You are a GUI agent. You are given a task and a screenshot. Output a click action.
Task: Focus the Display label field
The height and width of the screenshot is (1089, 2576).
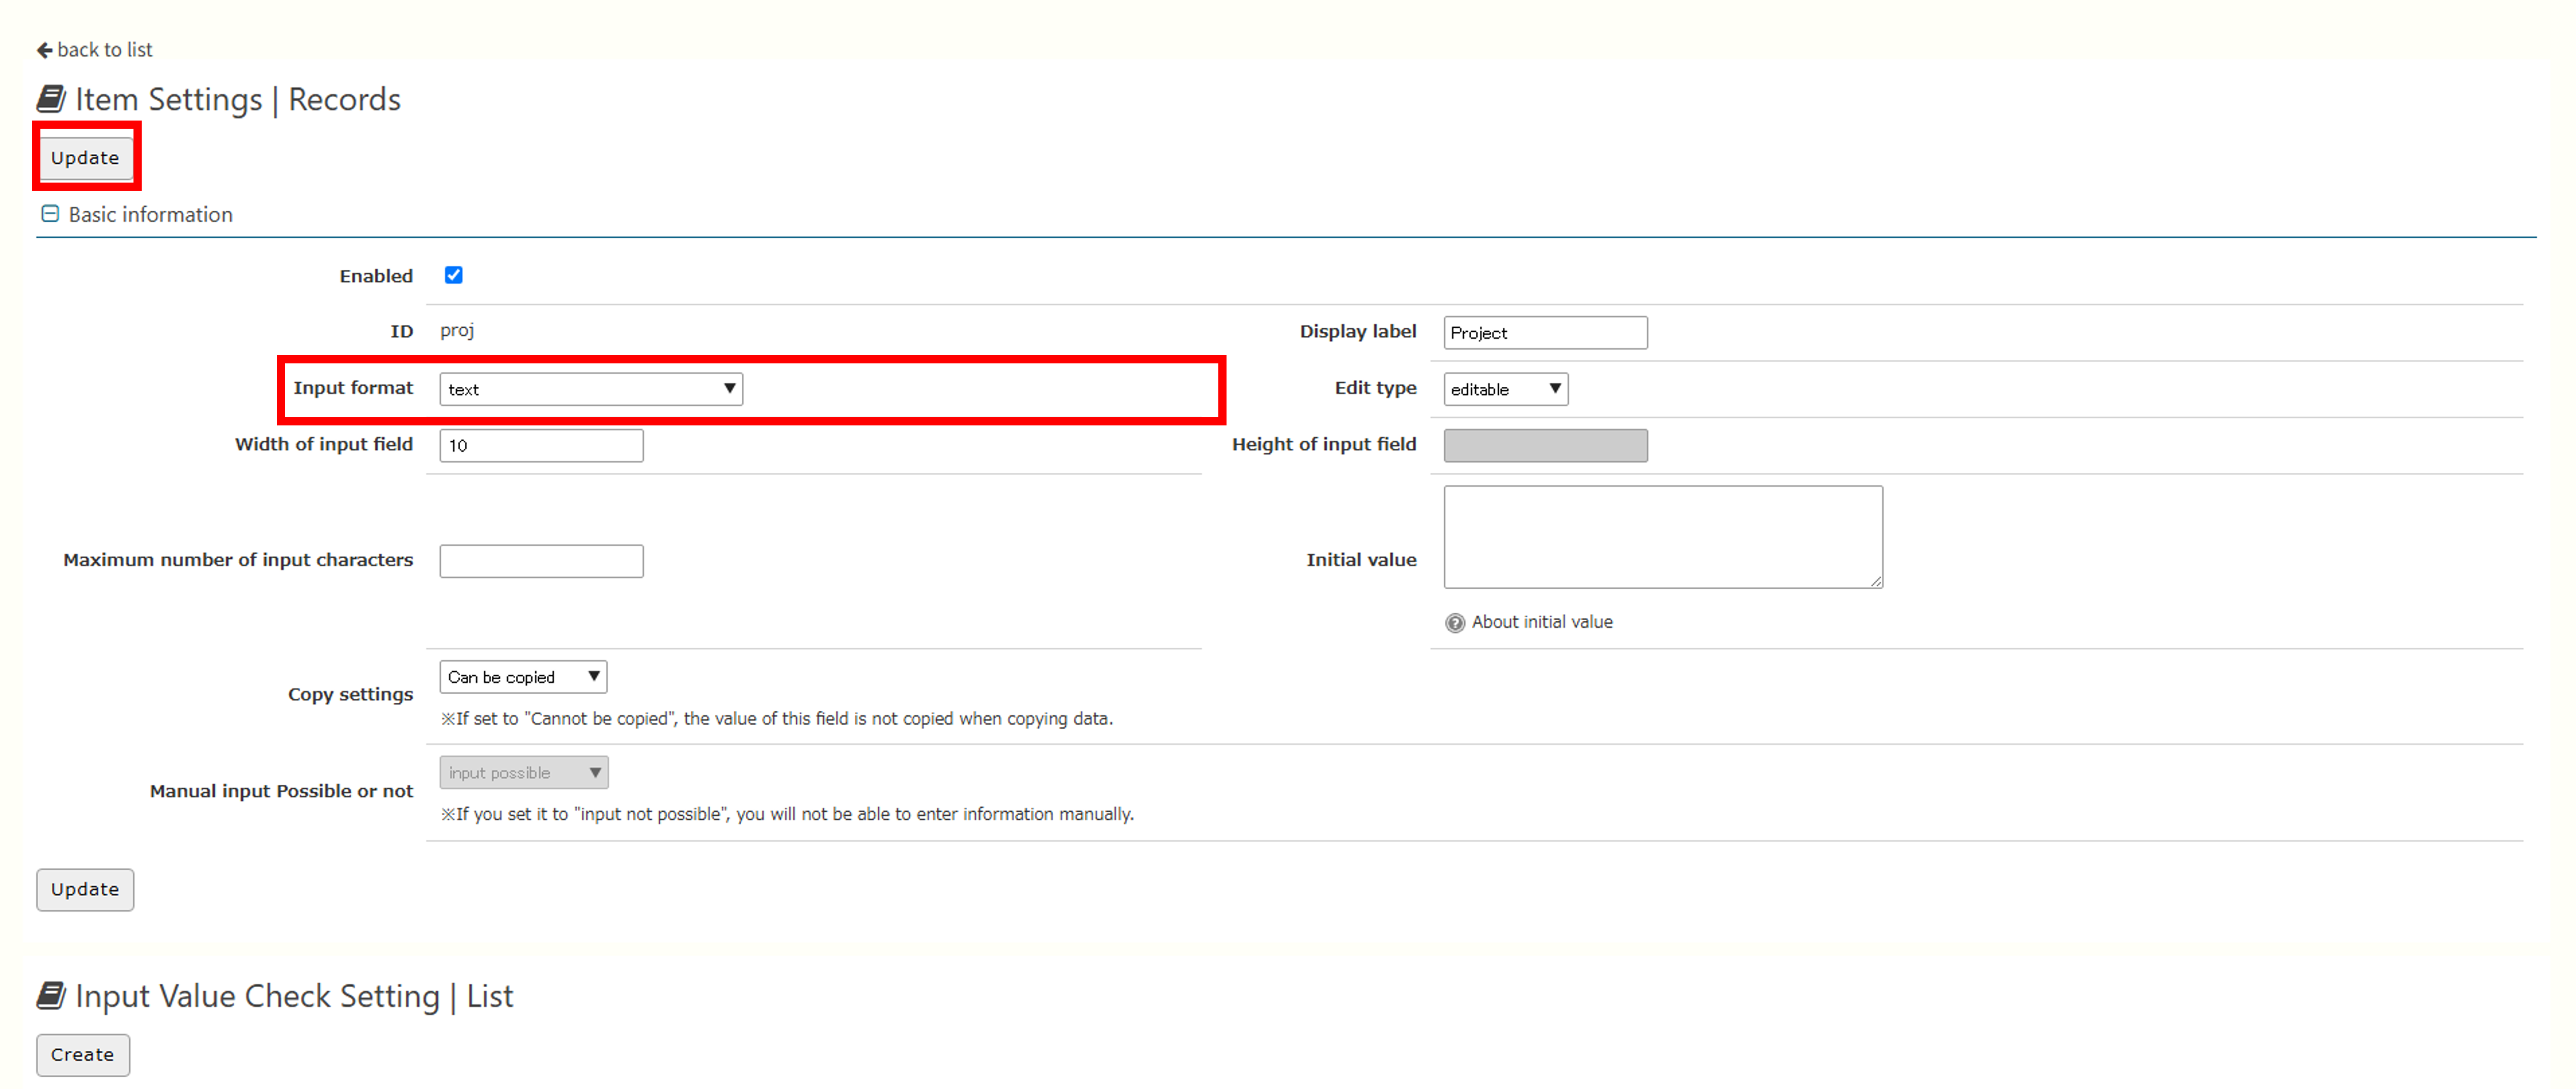coord(1545,333)
